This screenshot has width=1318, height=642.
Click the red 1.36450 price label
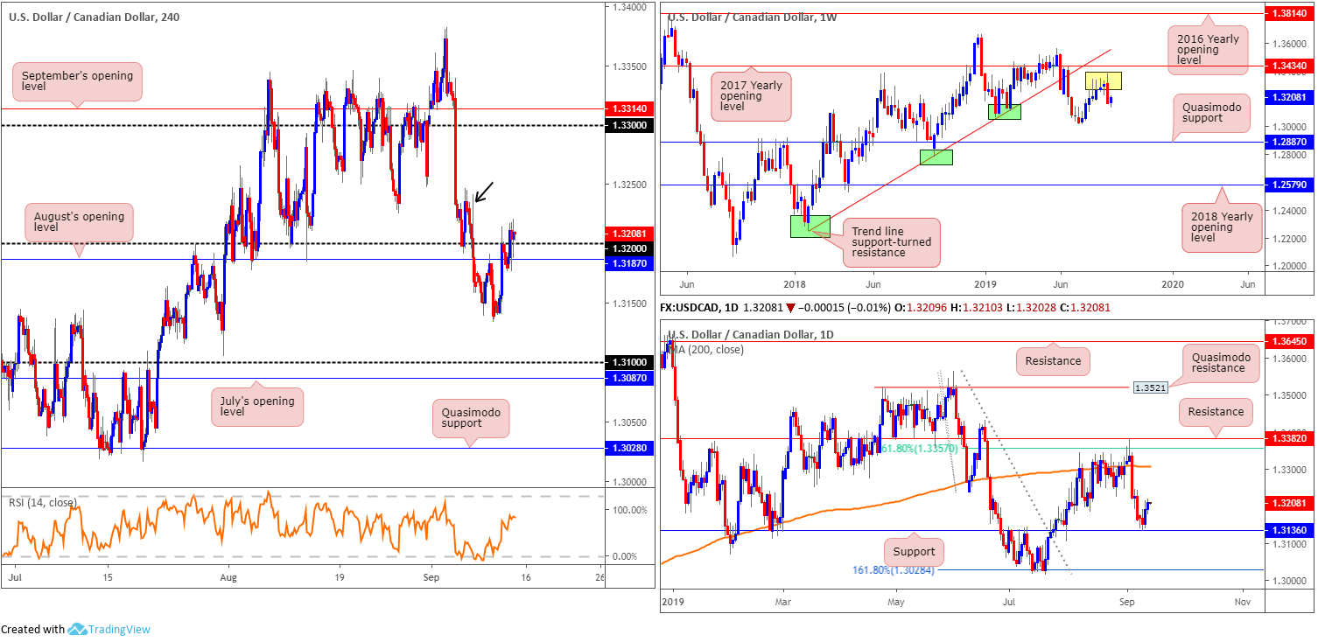1291,342
